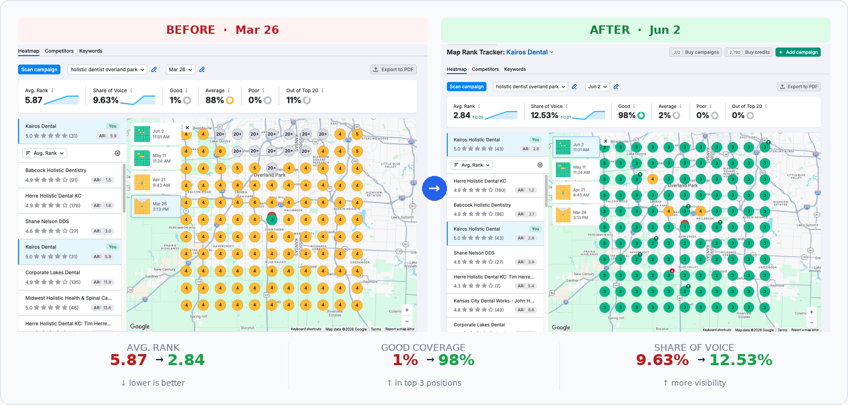Select Jun 2 scan thumbnail in Before map
The image size is (848, 405).
(x=157, y=134)
